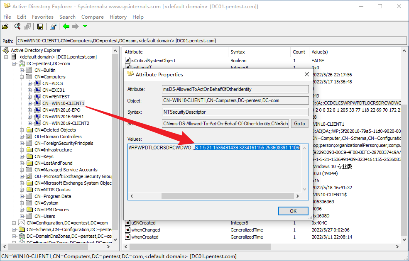The image size is (409, 261).
Task: Click the whenChanged attribute icon
Action: [127, 230]
